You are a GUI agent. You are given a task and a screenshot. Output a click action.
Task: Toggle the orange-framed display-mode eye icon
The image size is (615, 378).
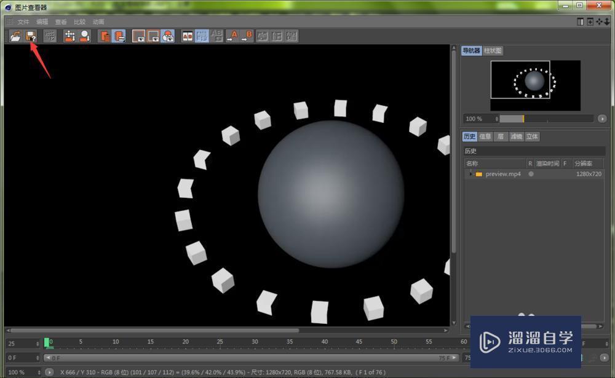tap(153, 36)
